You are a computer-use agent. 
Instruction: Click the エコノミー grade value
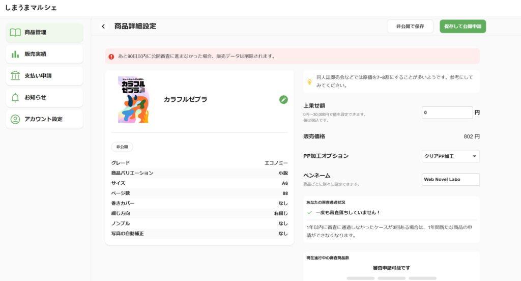(x=276, y=163)
